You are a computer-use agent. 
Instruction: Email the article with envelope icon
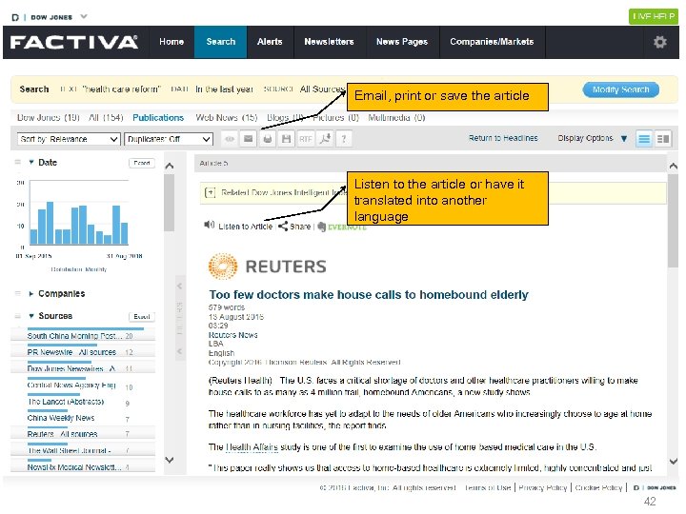point(248,139)
